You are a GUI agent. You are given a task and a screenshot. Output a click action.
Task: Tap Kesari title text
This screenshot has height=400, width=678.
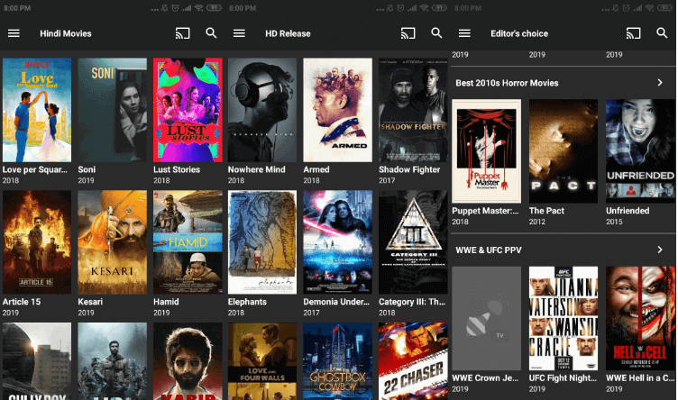pos(90,302)
